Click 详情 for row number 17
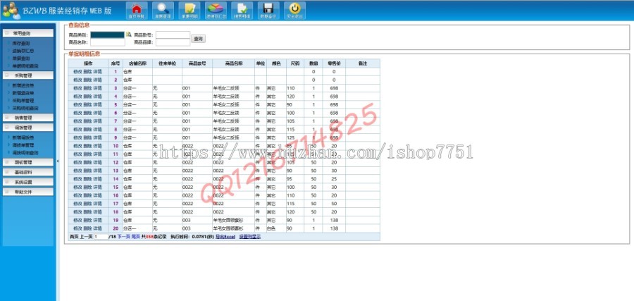 [x=97, y=204]
